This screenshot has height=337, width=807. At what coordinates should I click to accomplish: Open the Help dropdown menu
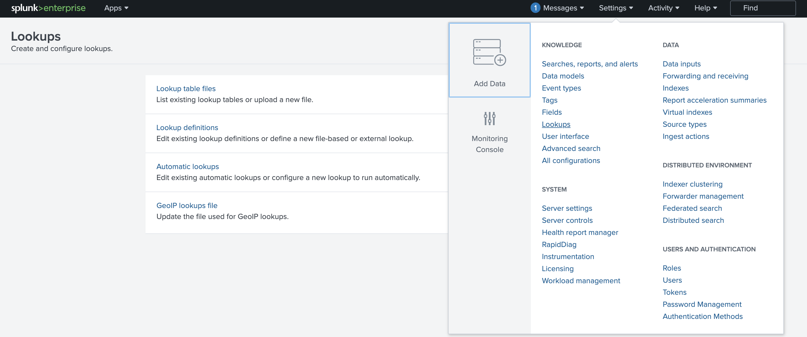click(705, 8)
